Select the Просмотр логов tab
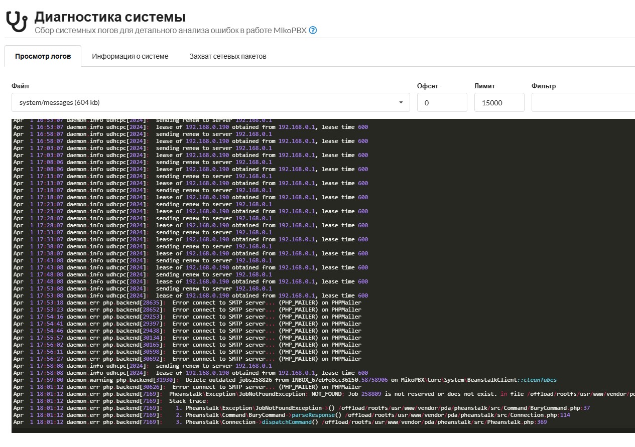 pos(43,56)
